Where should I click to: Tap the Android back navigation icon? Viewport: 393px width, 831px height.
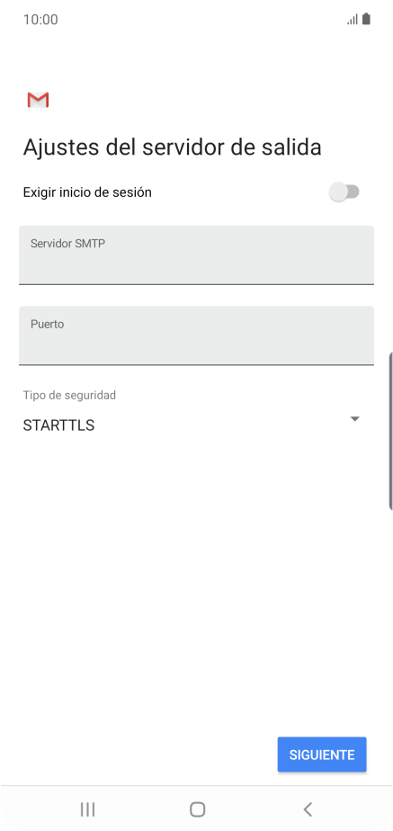tap(308, 809)
